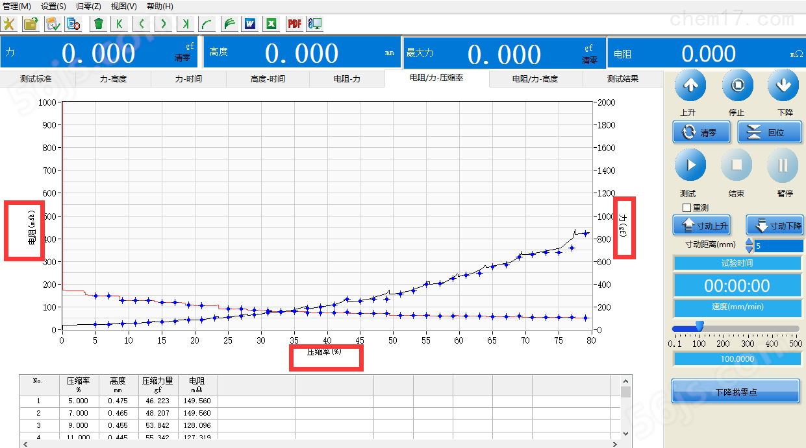Image resolution: width=806 pixels, height=448 pixels.
Task: Click the 下降找零点 button
Action: coord(736,392)
